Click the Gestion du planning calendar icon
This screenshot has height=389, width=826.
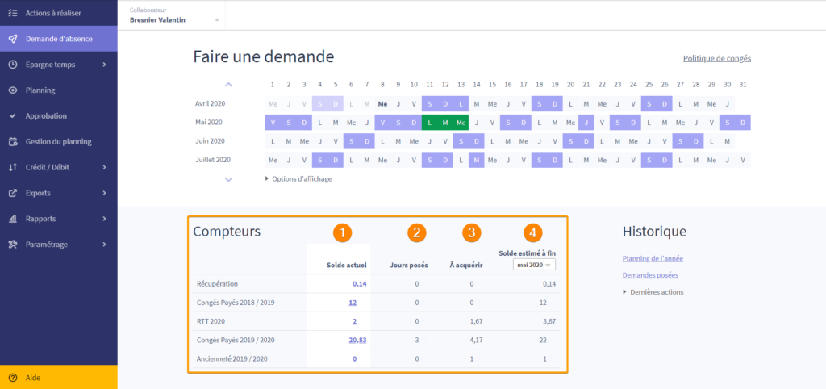tap(13, 141)
